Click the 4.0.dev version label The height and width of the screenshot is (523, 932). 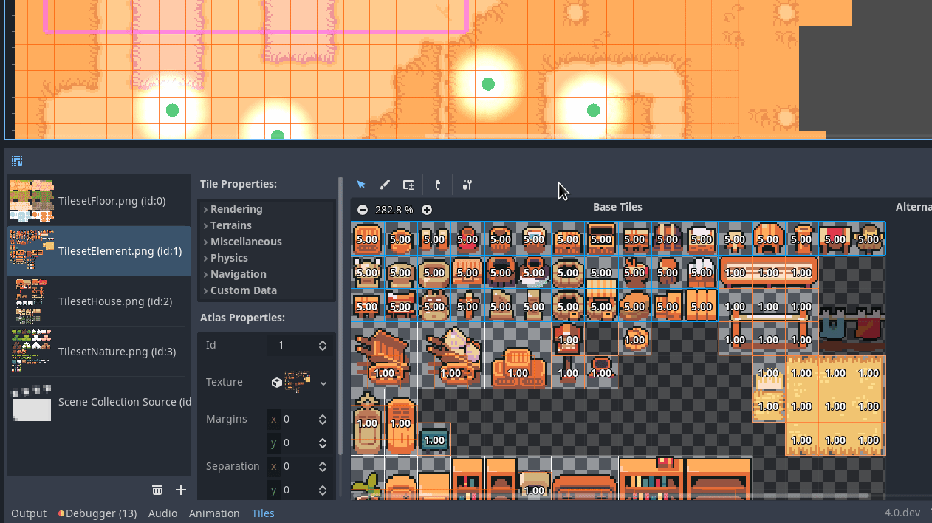coord(902,513)
